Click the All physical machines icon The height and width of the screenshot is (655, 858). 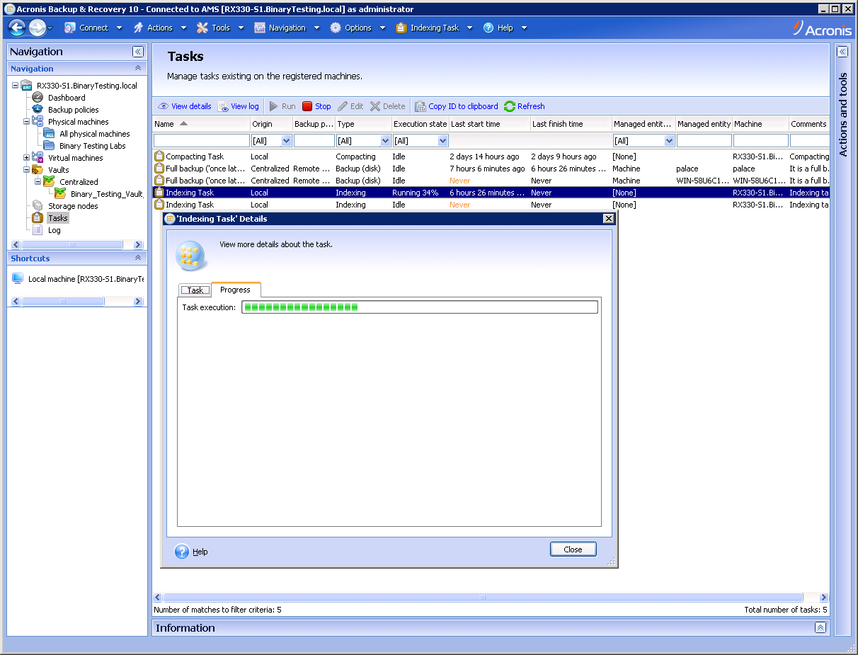(x=49, y=134)
